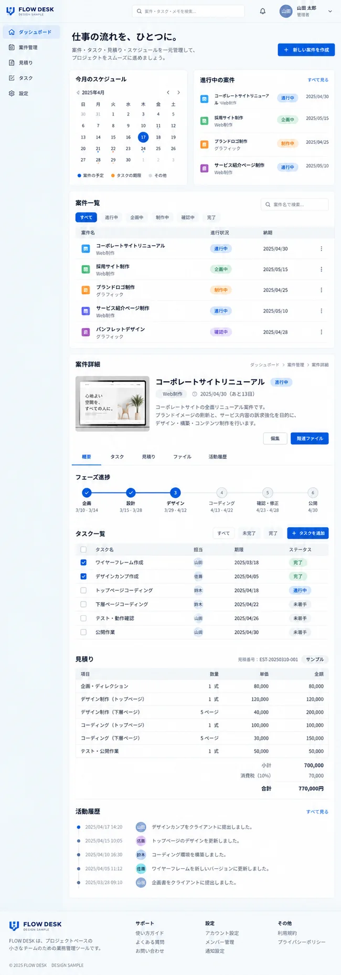The height and width of the screenshot is (975, 341).
Task: Click サービス紹介ページ制作 icon in 進行中の案件 card
Action: 204,169
